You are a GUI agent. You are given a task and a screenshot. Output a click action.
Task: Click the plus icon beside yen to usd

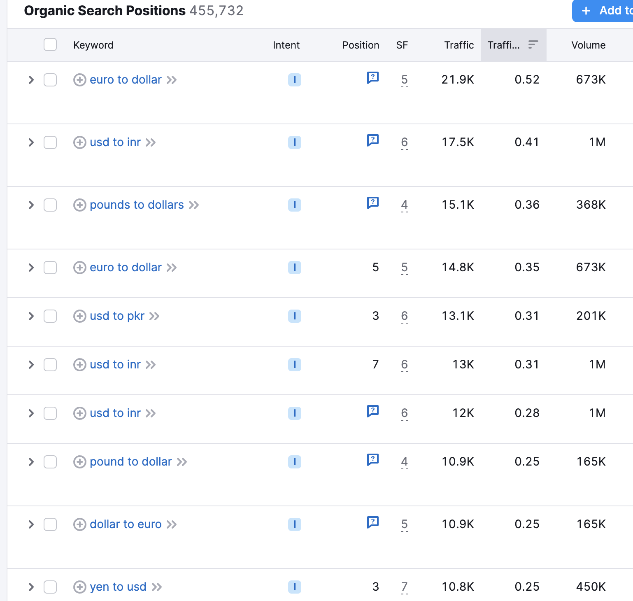80,587
